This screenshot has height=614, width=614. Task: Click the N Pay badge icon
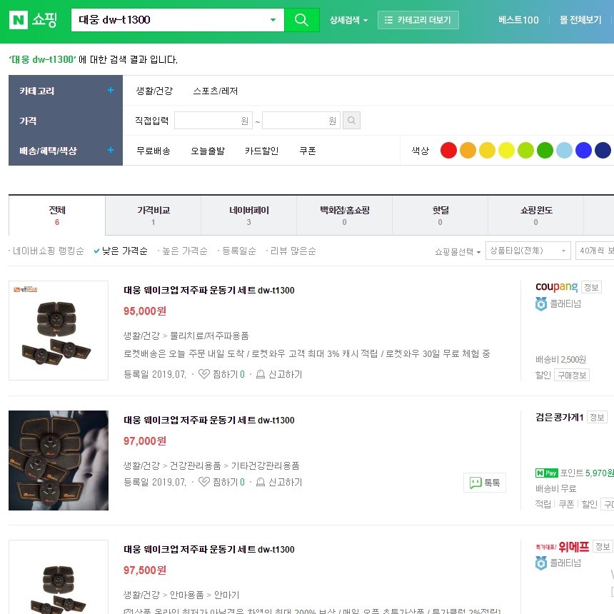(546, 473)
